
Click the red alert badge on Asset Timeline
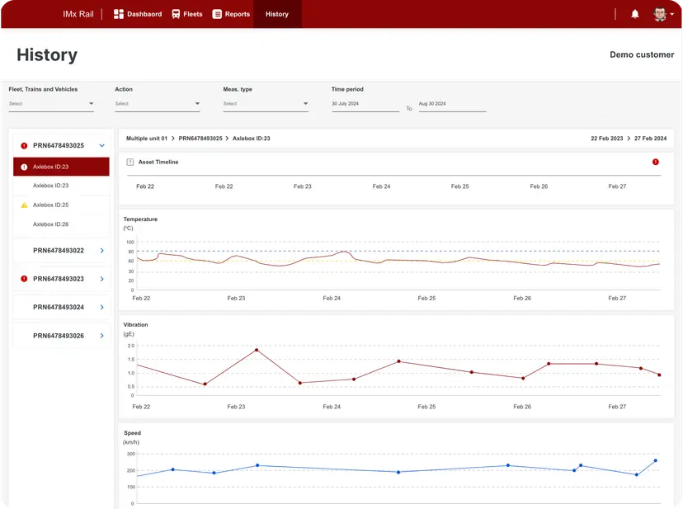coord(656,162)
